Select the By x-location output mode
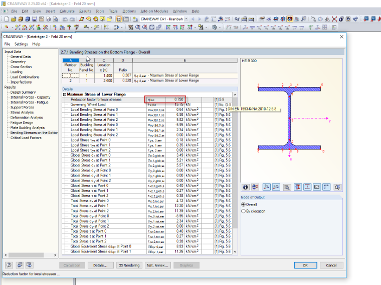 point(253,211)
